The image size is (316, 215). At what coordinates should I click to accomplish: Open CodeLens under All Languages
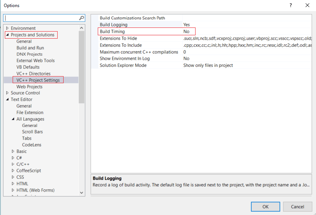click(x=32, y=145)
